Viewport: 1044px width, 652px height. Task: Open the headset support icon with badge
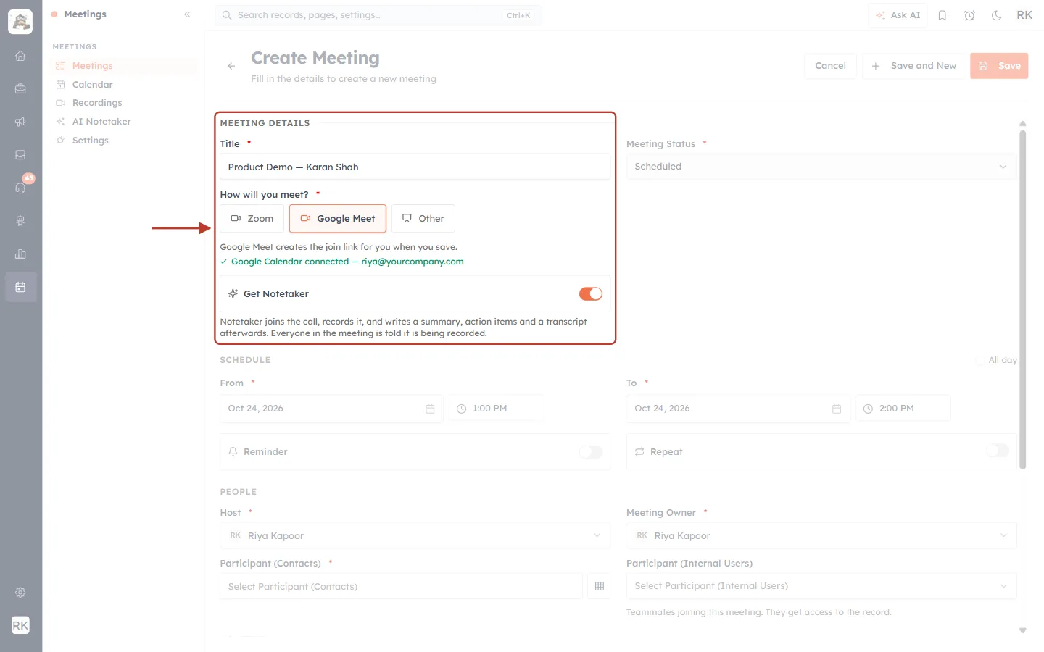click(x=20, y=188)
